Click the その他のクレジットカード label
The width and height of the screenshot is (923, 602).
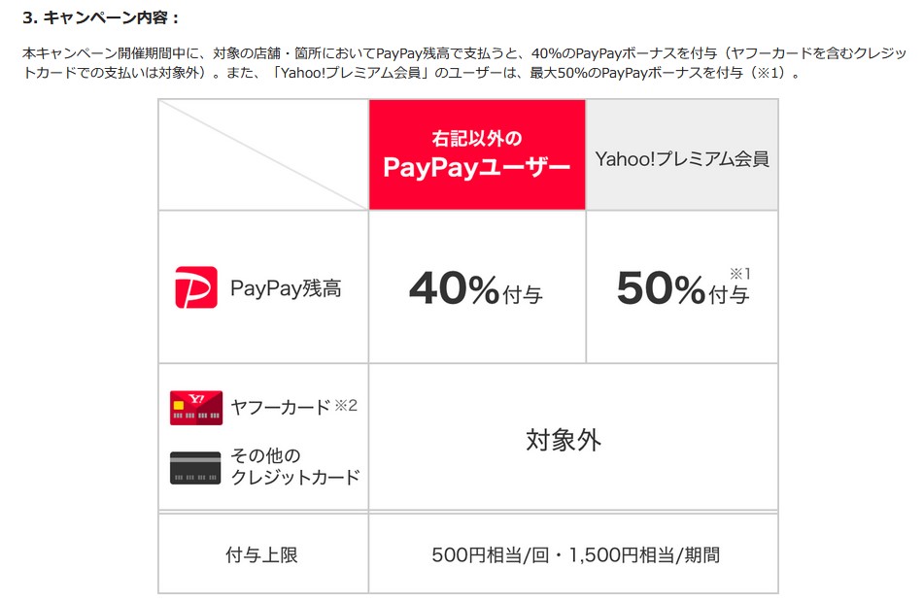[294, 466]
